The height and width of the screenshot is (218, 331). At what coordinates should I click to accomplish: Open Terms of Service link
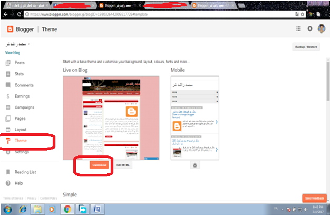[x=13, y=199]
